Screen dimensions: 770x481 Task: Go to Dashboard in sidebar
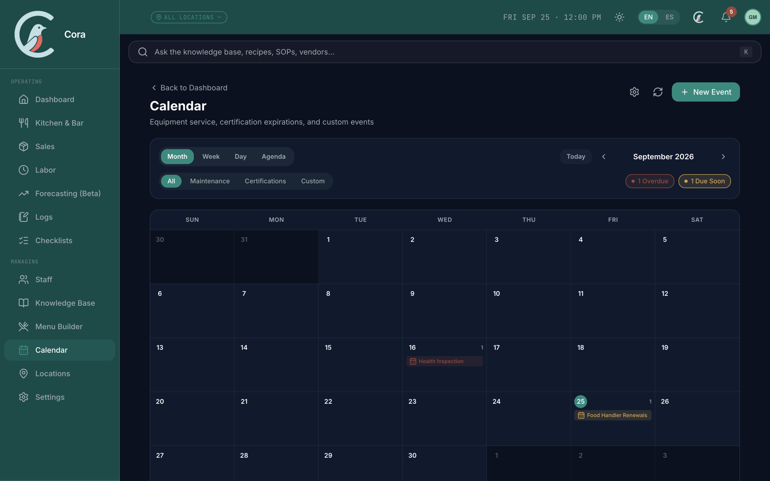[60, 99]
